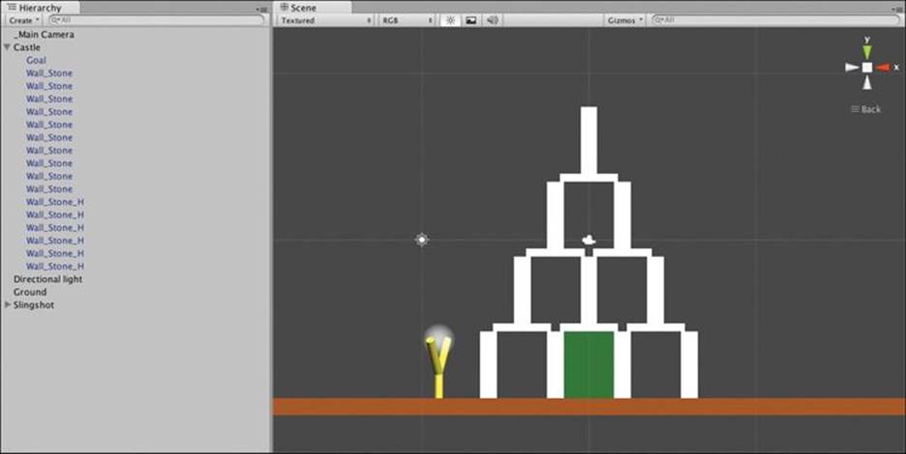
Task: Select the Hierarchy tab
Action: click(x=40, y=8)
